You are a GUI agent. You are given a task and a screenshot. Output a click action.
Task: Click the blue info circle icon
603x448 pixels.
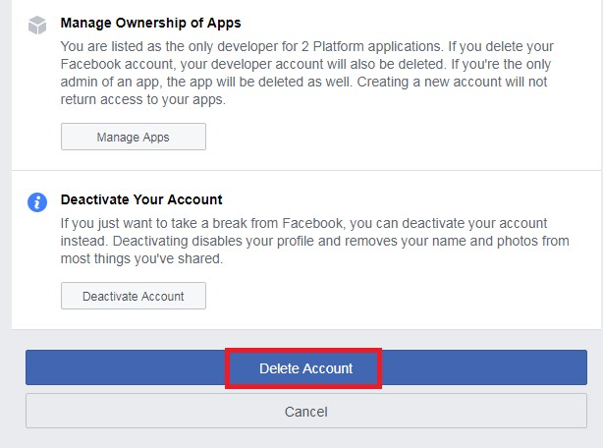pyautogui.click(x=37, y=202)
